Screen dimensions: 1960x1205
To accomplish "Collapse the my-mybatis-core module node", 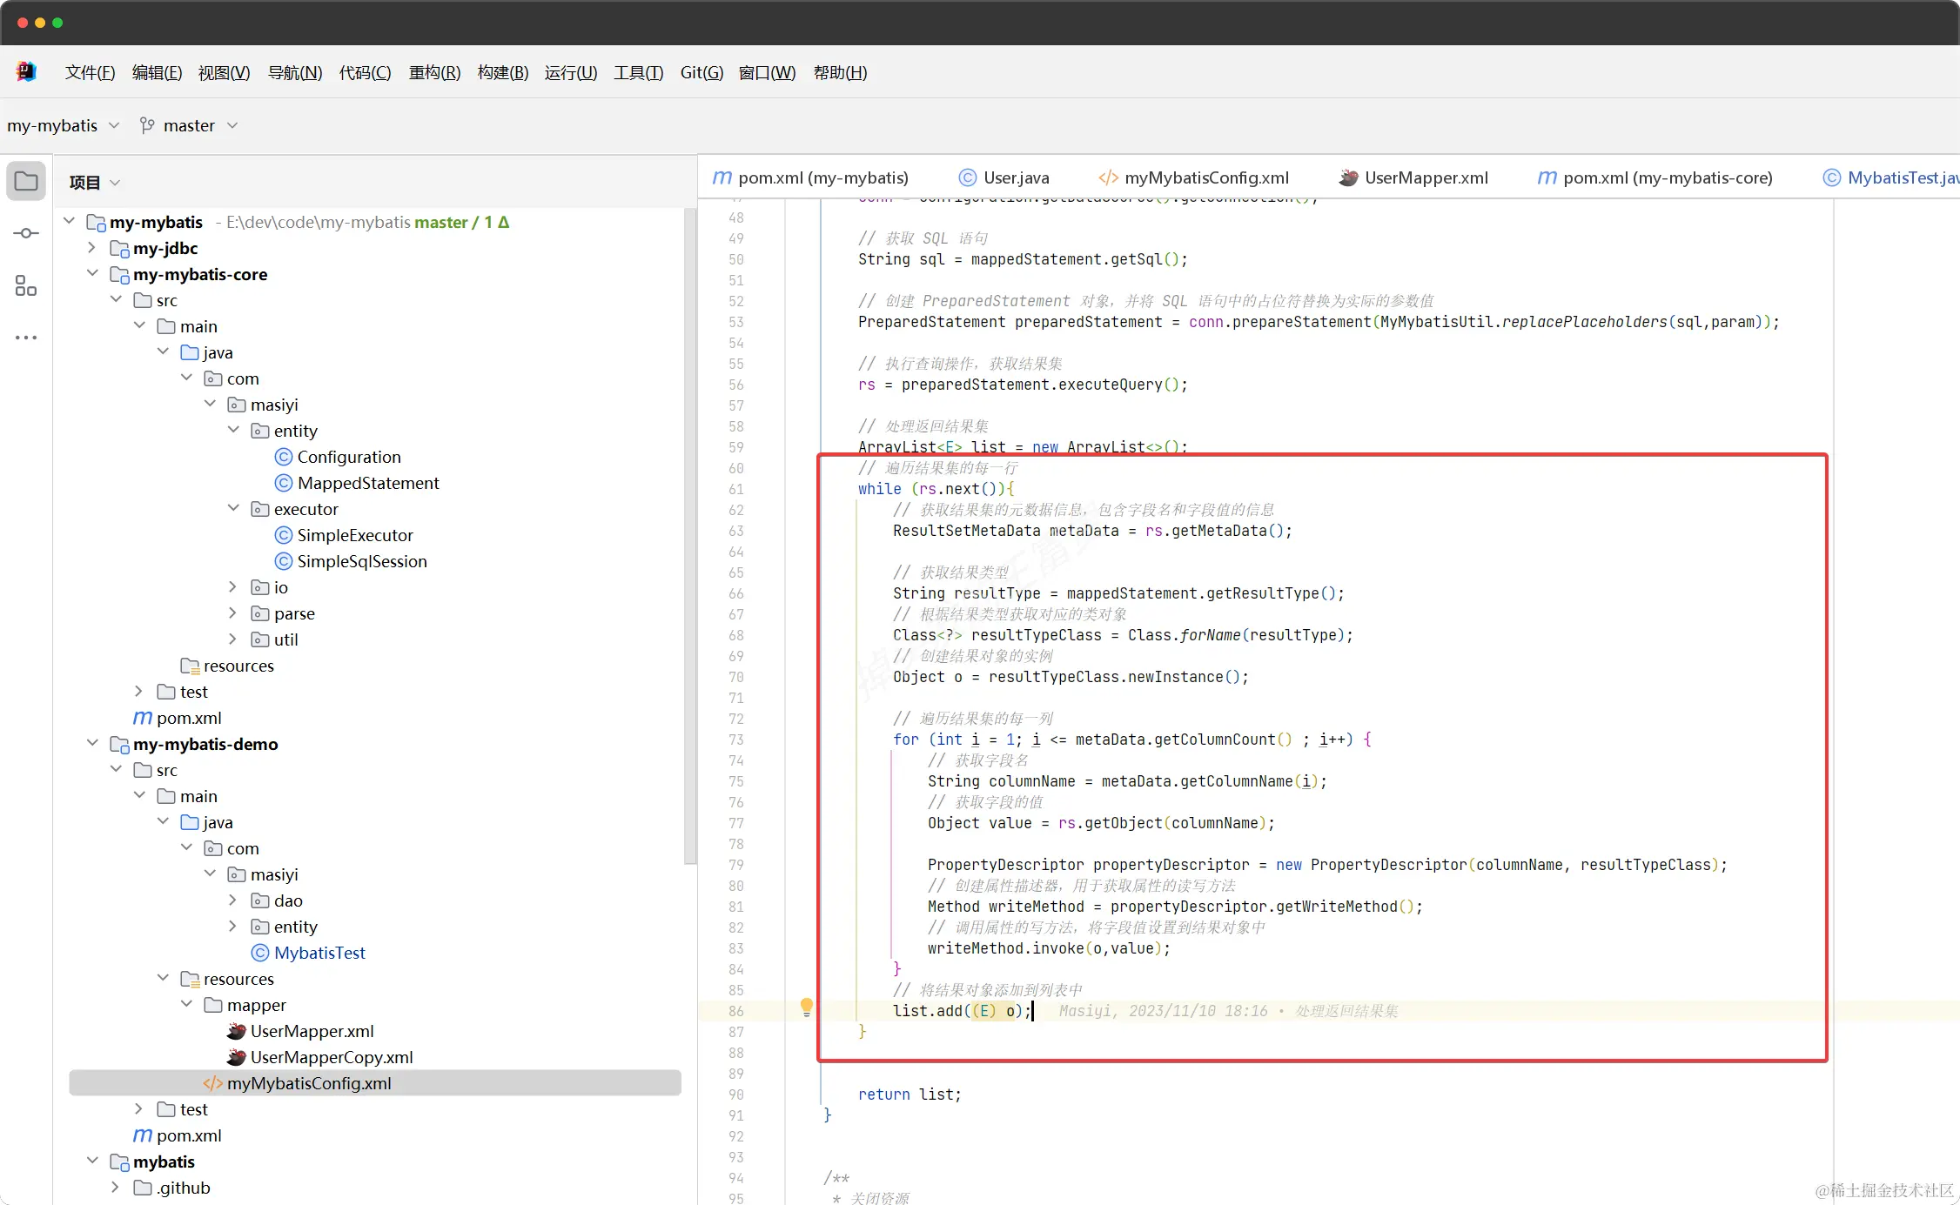I will click(92, 274).
